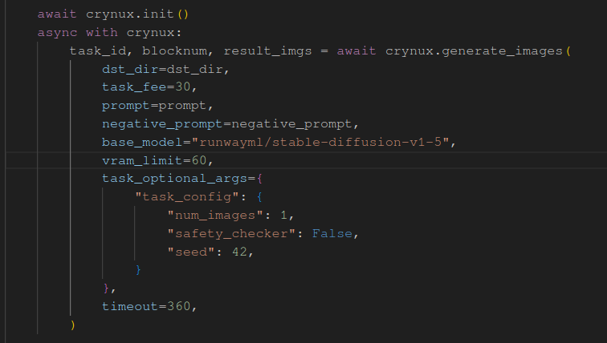Click the purple '},' closing brace line
607x343 pixels.
click(109, 289)
